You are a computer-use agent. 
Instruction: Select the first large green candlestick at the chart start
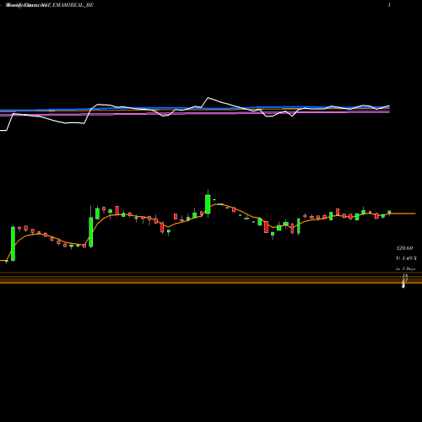[x=13, y=244]
